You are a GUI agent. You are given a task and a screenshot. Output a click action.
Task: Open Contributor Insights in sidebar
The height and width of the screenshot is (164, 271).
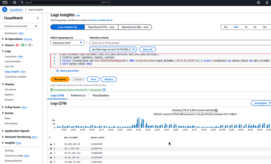(16, 77)
